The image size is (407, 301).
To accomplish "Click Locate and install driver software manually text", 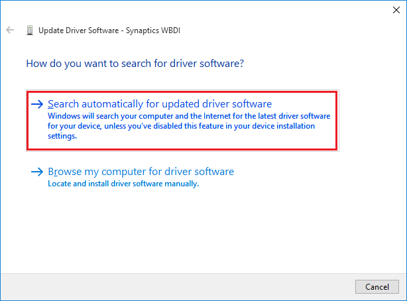I will [123, 184].
